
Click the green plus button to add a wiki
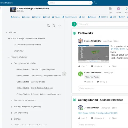tap(74, 24)
